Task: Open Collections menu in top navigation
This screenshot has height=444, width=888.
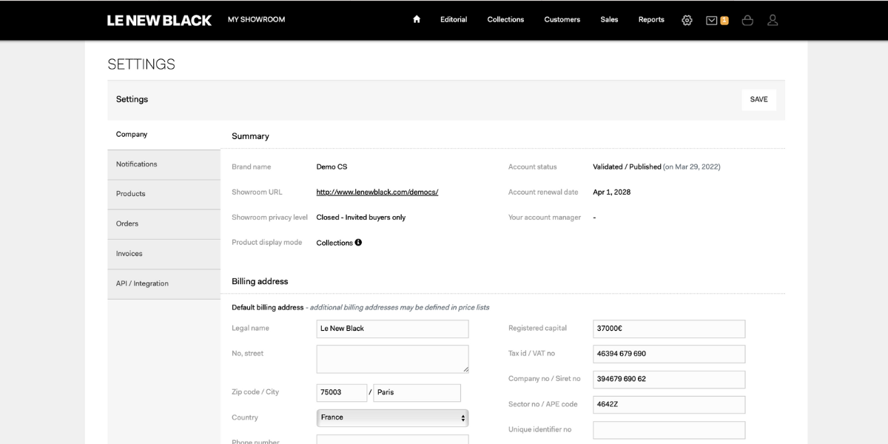Action: (505, 20)
